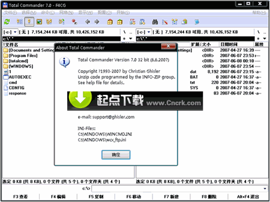Sort by the 文件名 column header
This screenshot has height=202, width=270.
coord(28,45)
